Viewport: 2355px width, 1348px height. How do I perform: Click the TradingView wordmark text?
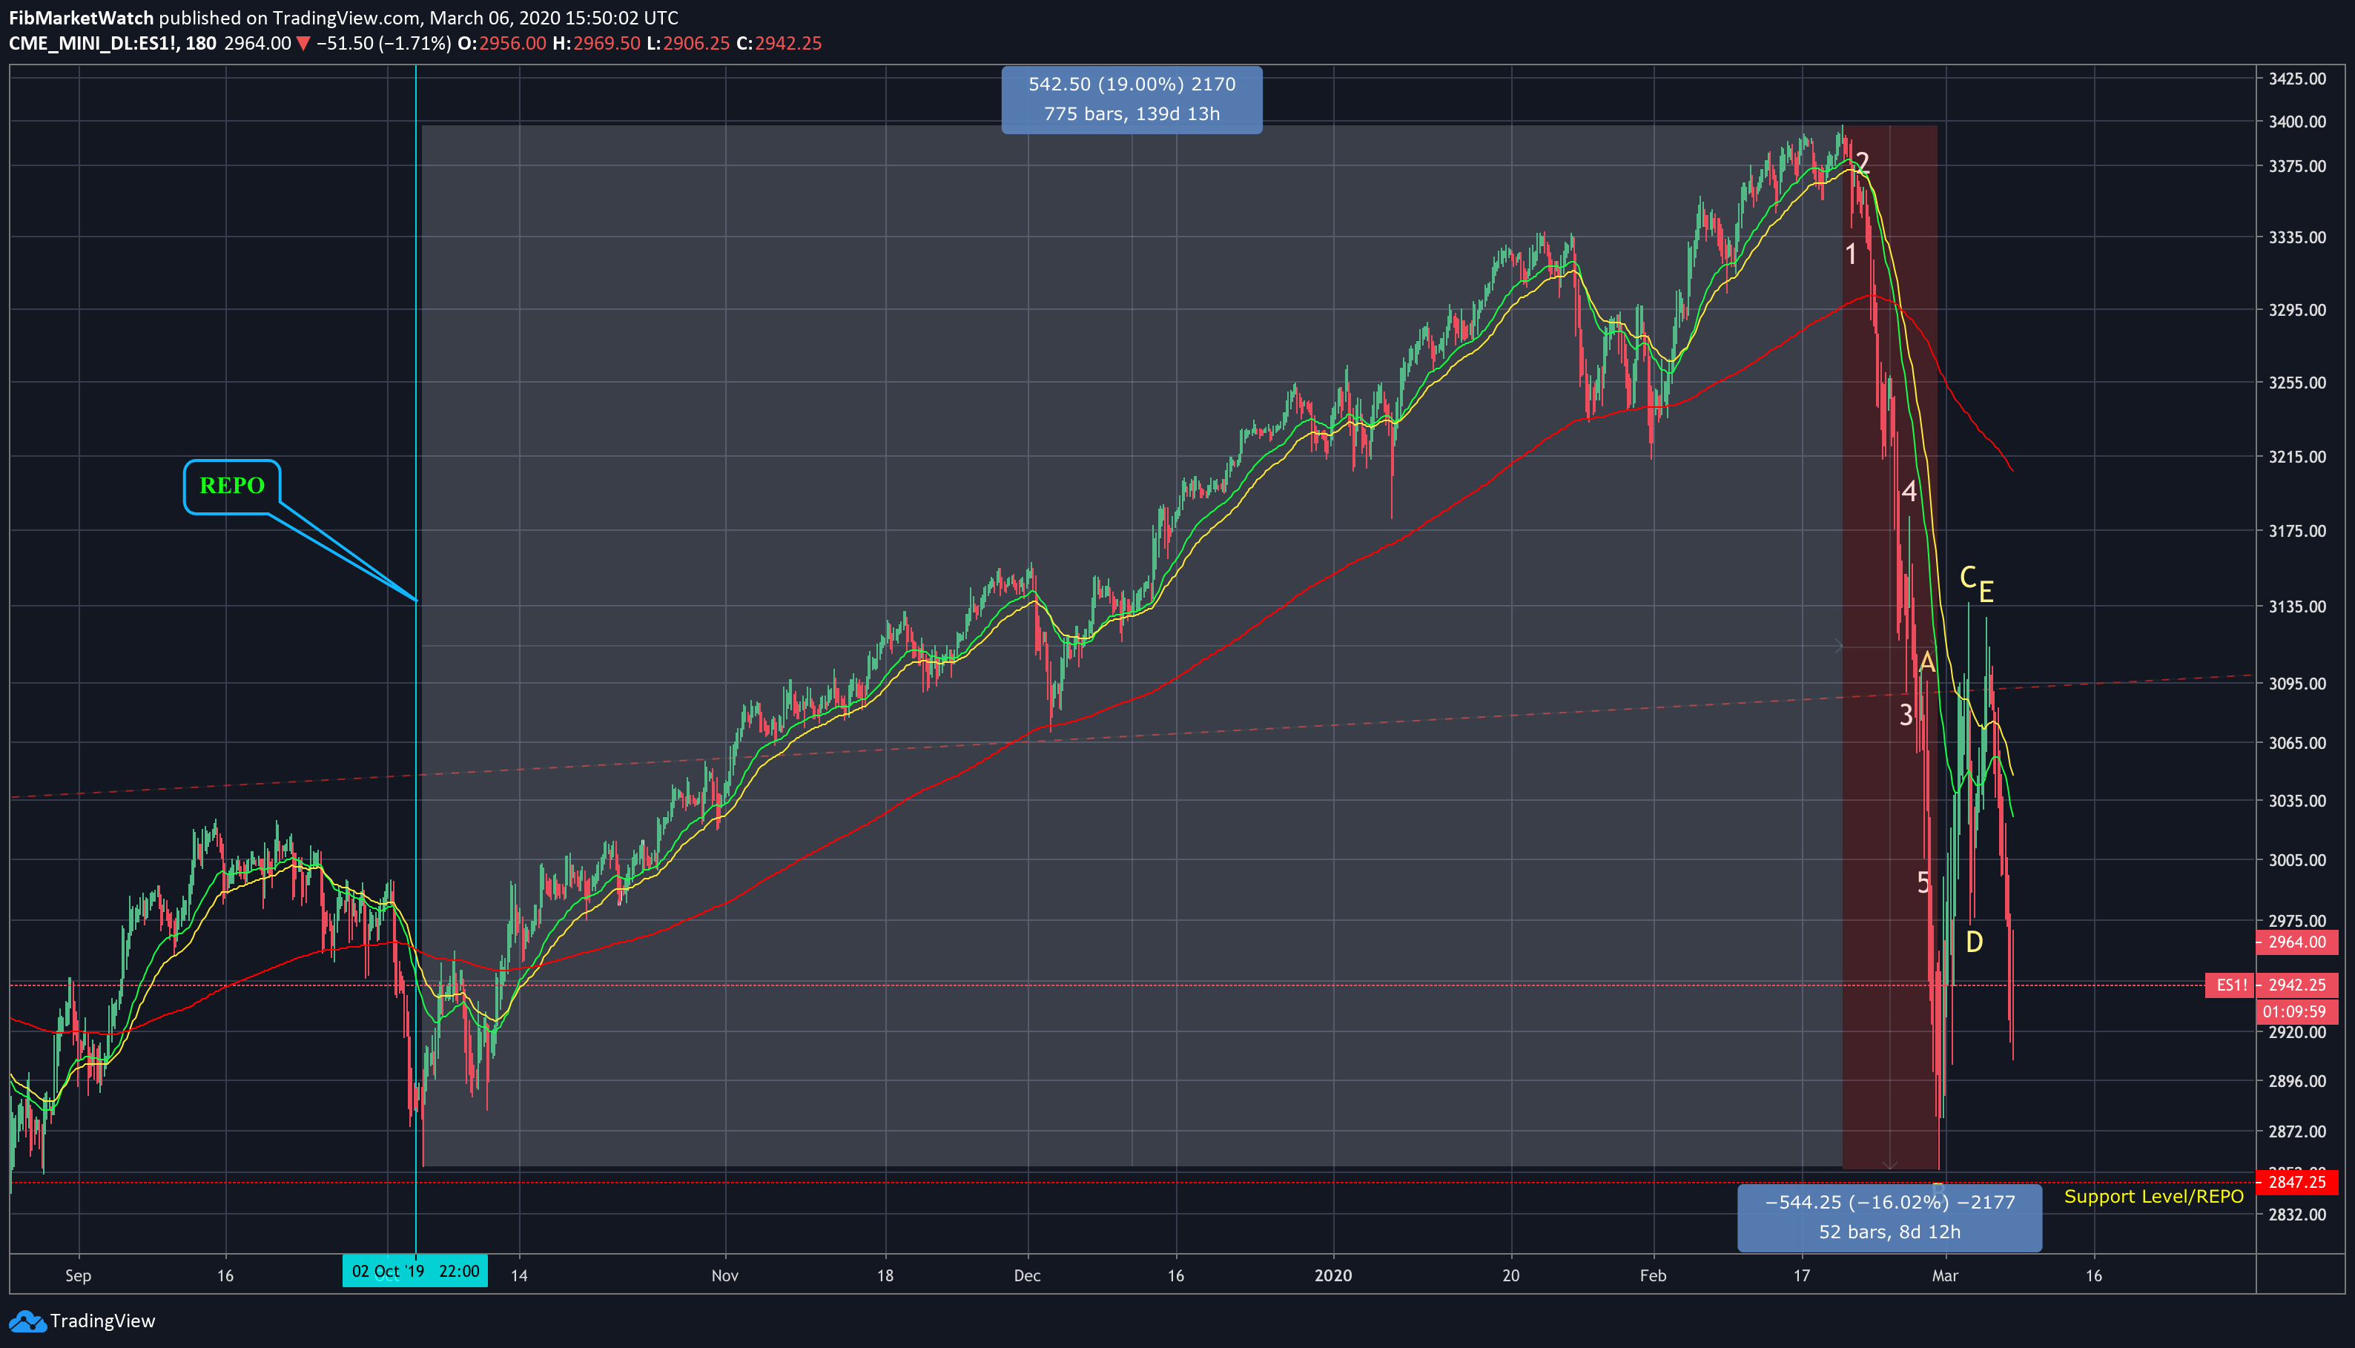coord(103,1321)
